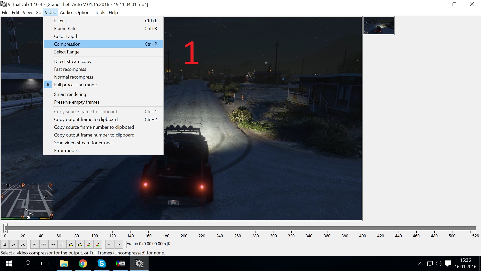Play the output video preview
This screenshot has width=481, height=271.
23,244
